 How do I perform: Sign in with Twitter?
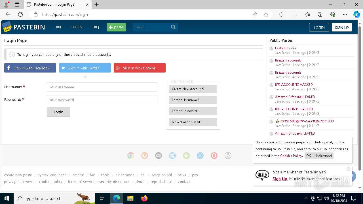point(85,68)
